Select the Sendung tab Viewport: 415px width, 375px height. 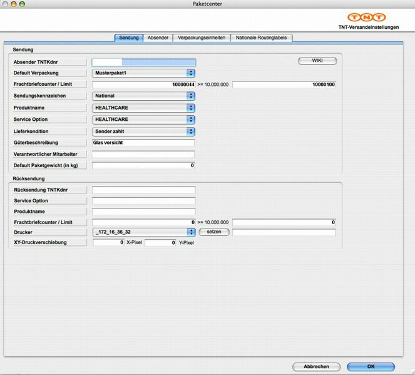(129, 38)
